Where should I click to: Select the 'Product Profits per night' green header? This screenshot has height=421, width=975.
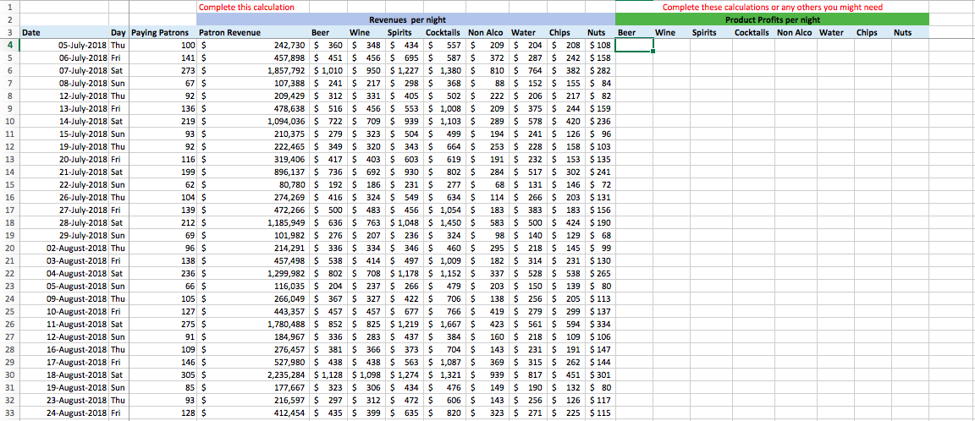click(772, 20)
